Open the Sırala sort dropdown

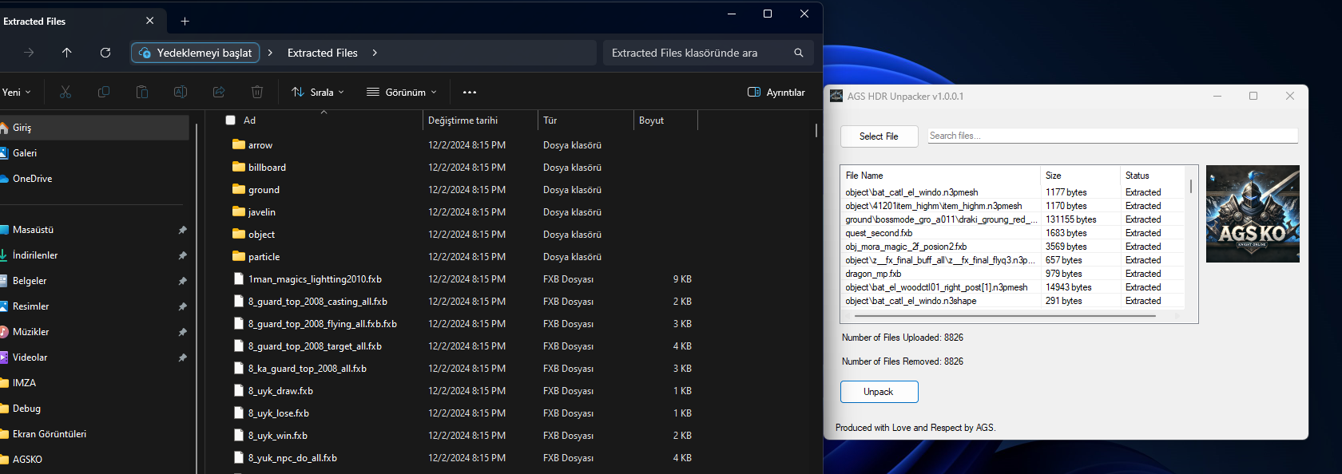click(x=318, y=93)
